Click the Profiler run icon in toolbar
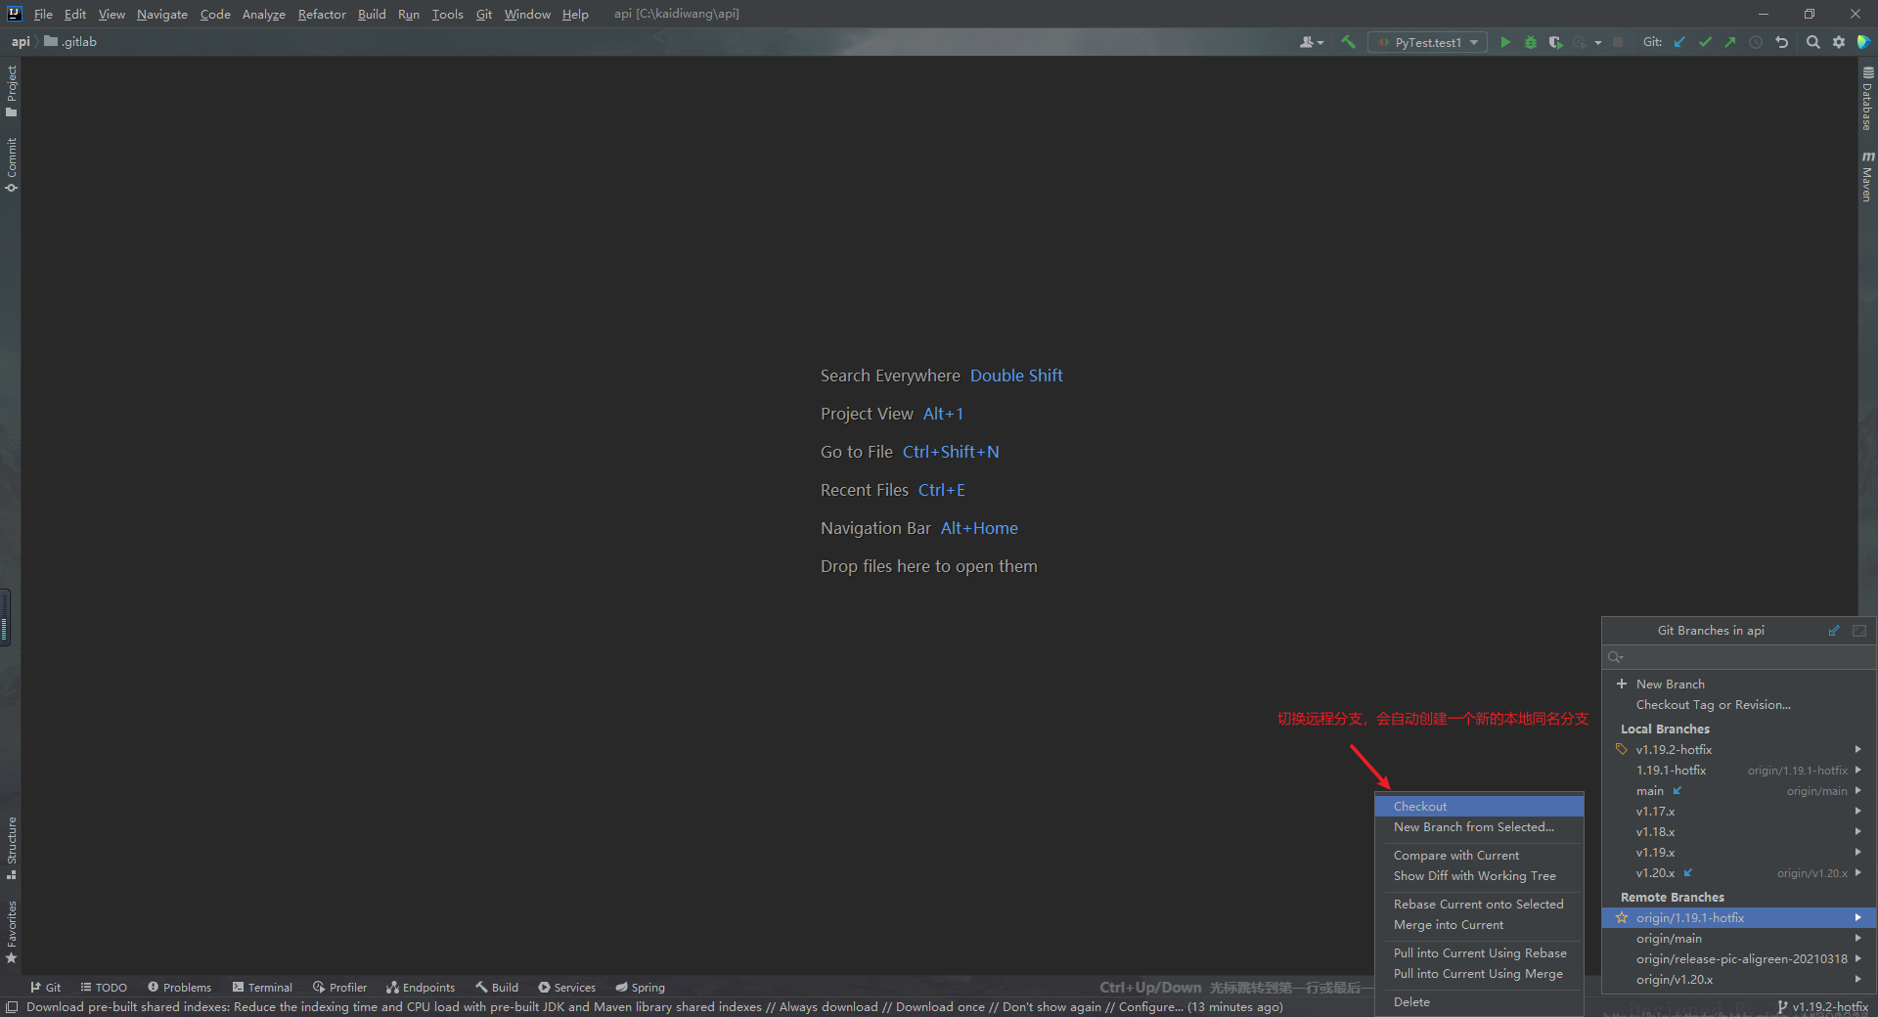Screen dimensions: 1878x1017 (x=1579, y=42)
